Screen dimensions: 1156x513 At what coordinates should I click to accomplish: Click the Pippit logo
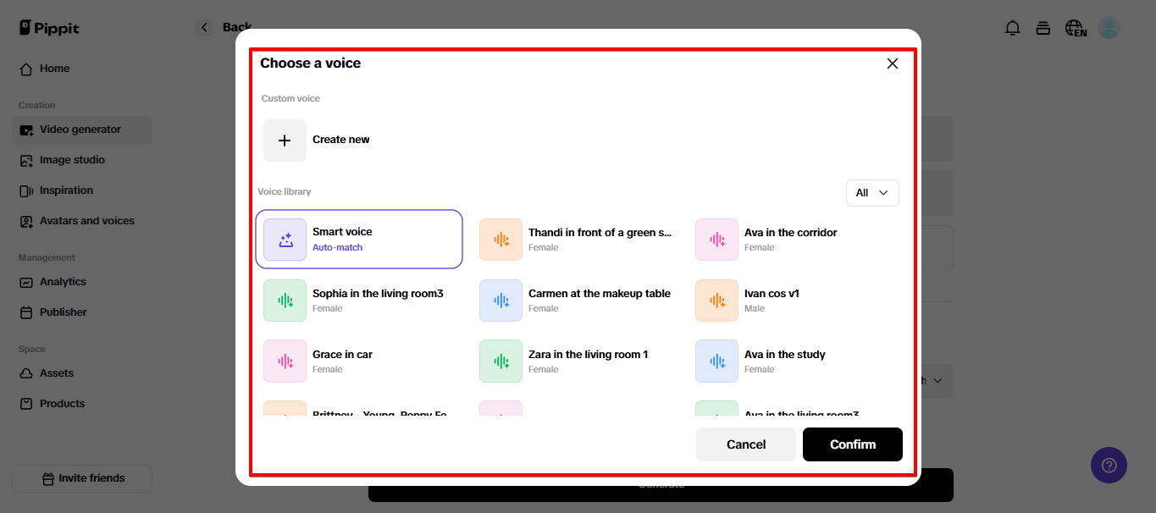[48, 27]
